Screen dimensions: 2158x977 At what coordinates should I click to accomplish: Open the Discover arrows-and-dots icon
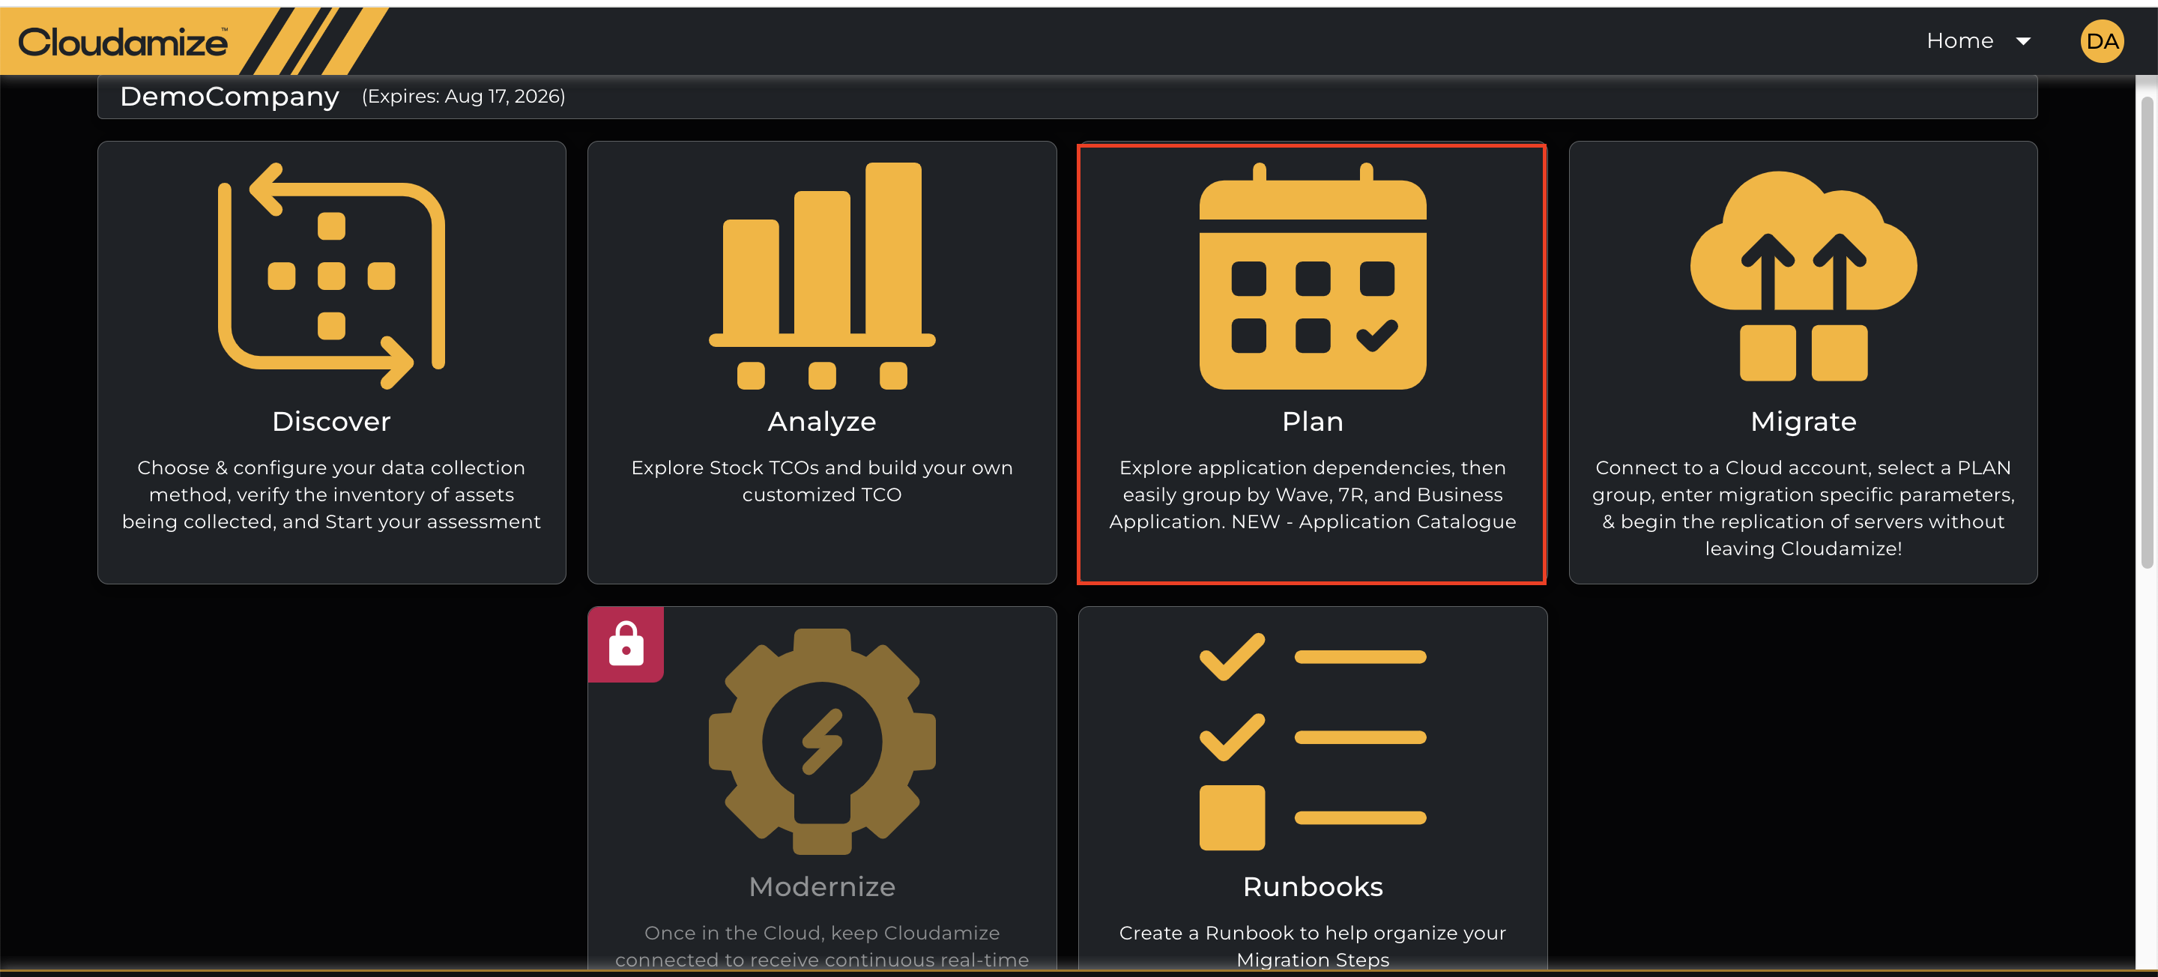[x=331, y=276]
